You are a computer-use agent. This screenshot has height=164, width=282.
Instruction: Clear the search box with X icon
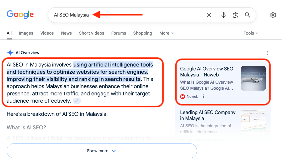(208, 15)
